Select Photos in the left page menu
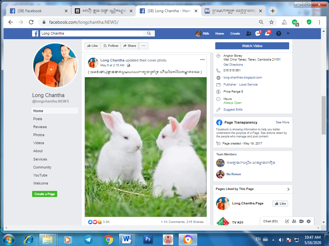The image size is (329, 246). tap(39, 135)
